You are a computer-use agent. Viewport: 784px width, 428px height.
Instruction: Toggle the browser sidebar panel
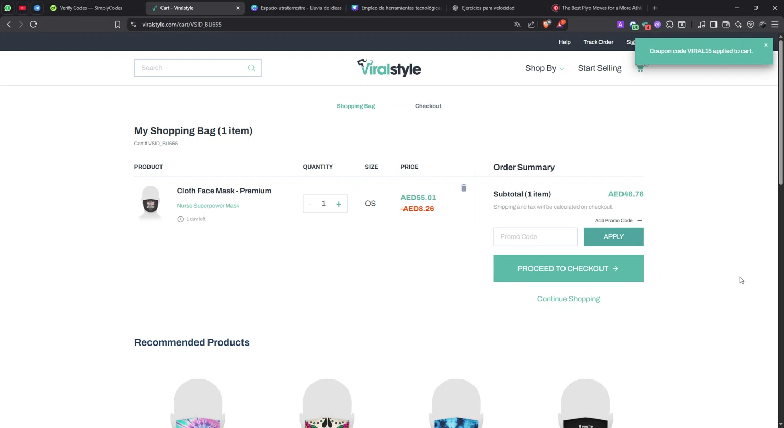coord(713,25)
